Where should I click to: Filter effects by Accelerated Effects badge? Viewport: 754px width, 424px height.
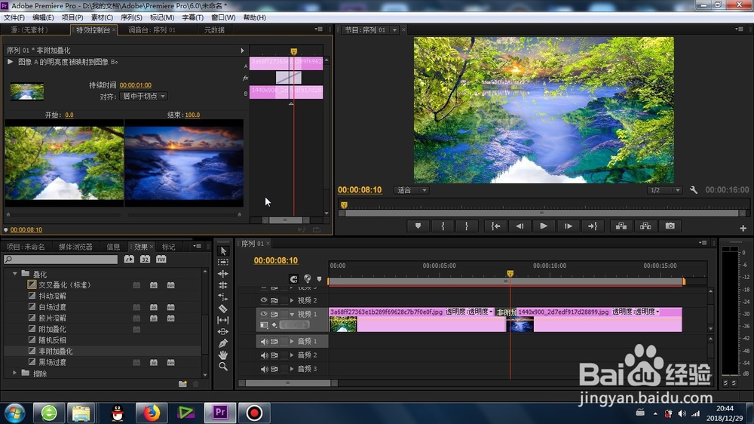pos(129,259)
